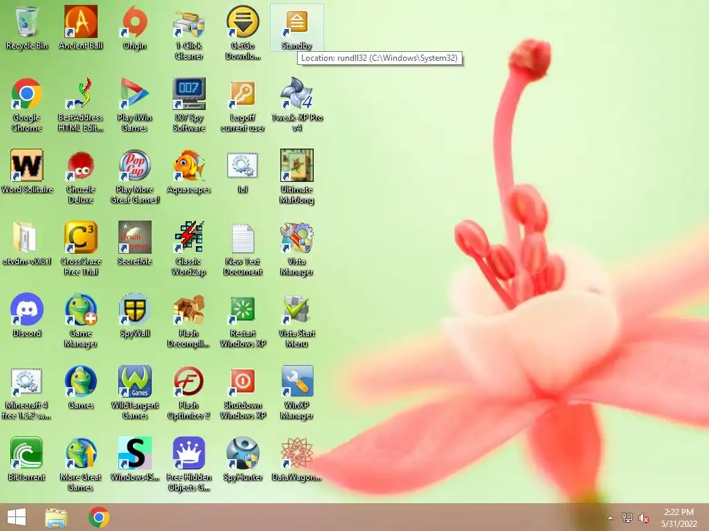This screenshot has height=531, width=709.
Task: Select the New Text Document file
Action: 243,238
